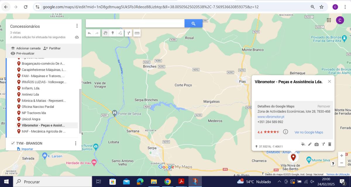351x187 pixels.
Task: Select IRMÃOS LUZIAS - Volkswage... item
Action: coord(47,82)
